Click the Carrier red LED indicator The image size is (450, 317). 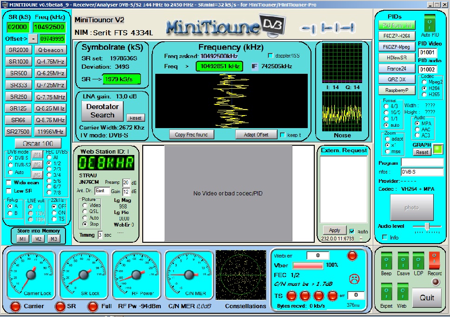15,306
